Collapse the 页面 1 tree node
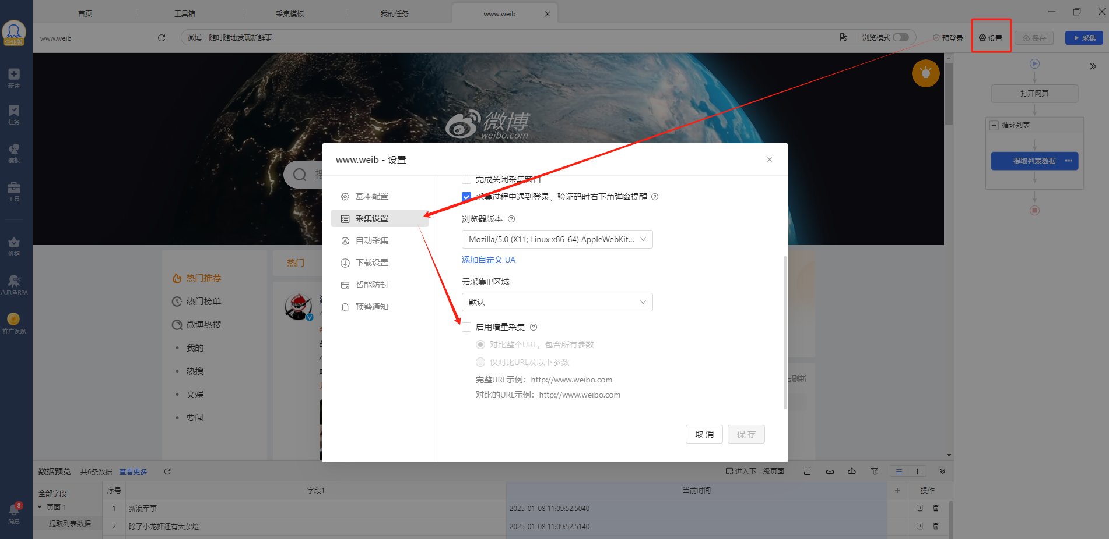Screen dimensions: 1109x539 (40, 507)
